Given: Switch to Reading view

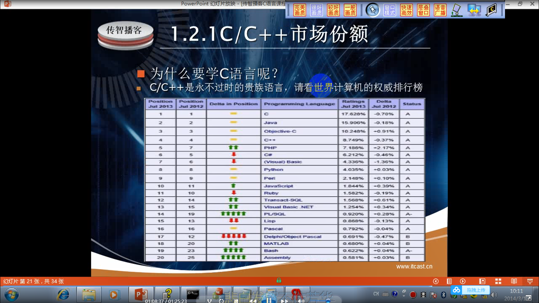Looking at the screenshot, I should [514, 281].
